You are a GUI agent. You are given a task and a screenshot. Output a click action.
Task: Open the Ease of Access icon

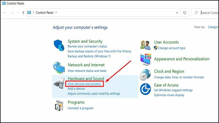pyautogui.click(x=146, y=89)
